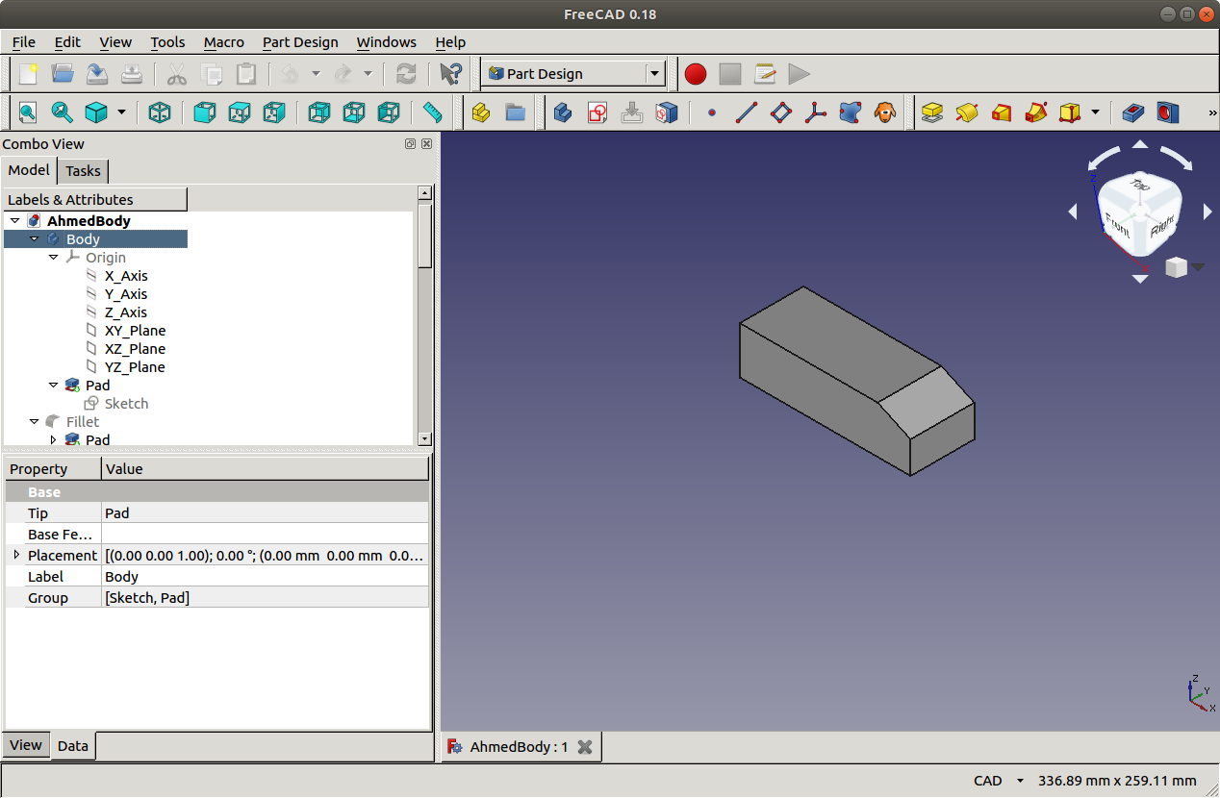Collapse the Origin tree node

point(53,258)
